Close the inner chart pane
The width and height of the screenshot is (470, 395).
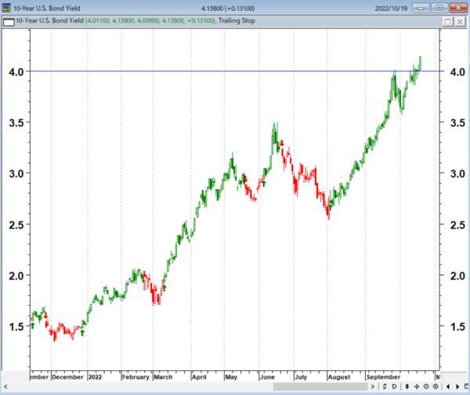pyautogui.click(x=460, y=22)
